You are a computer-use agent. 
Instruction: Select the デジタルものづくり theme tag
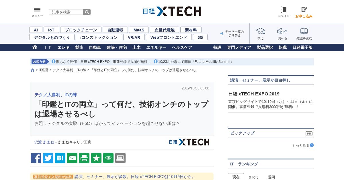52,37
